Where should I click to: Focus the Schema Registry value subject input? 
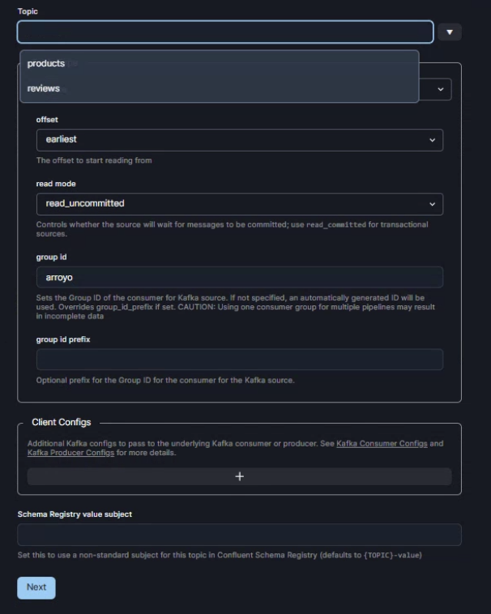click(x=239, y=535)
